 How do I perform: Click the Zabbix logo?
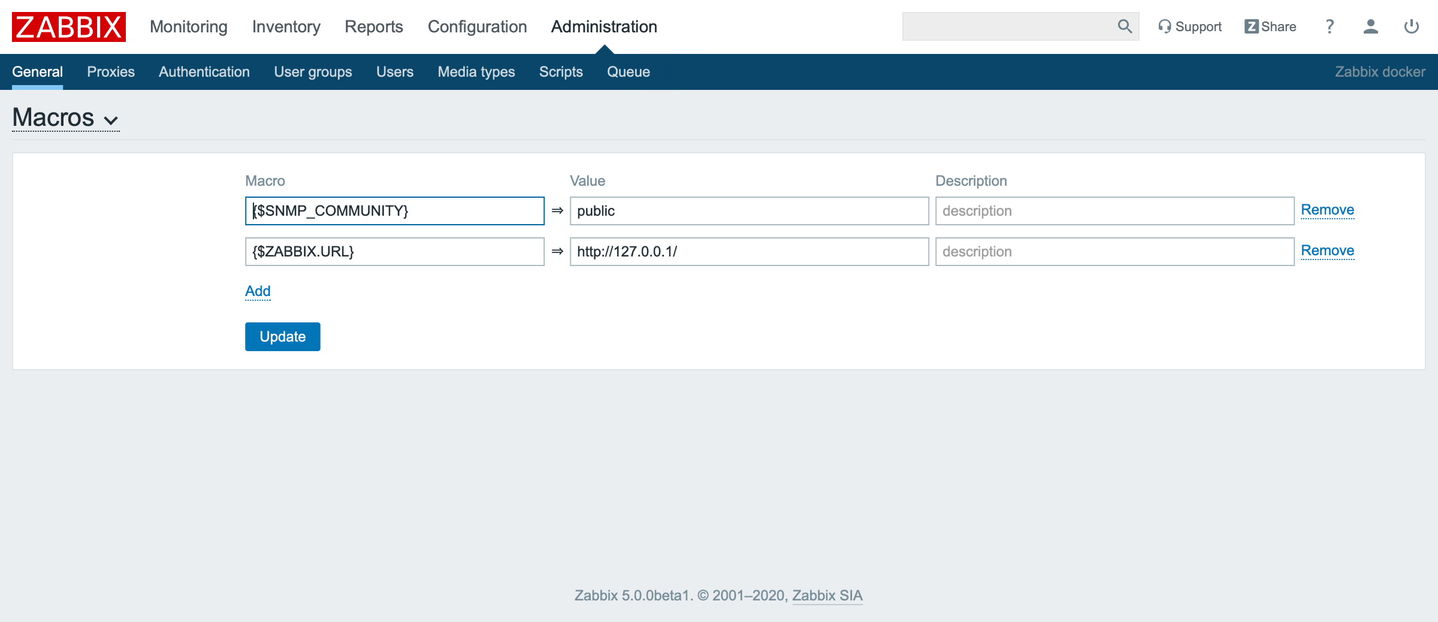[68, 27]
